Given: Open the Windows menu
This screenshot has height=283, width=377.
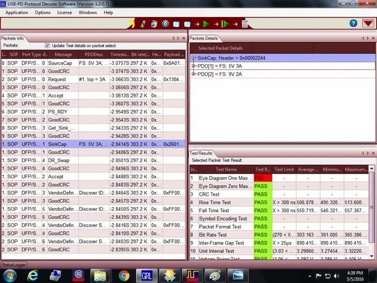Looking at the screenshot, I should 88,12.
